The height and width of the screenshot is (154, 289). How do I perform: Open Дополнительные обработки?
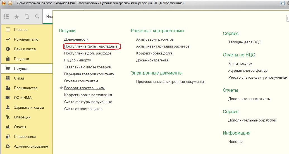(x=252, y=120)
